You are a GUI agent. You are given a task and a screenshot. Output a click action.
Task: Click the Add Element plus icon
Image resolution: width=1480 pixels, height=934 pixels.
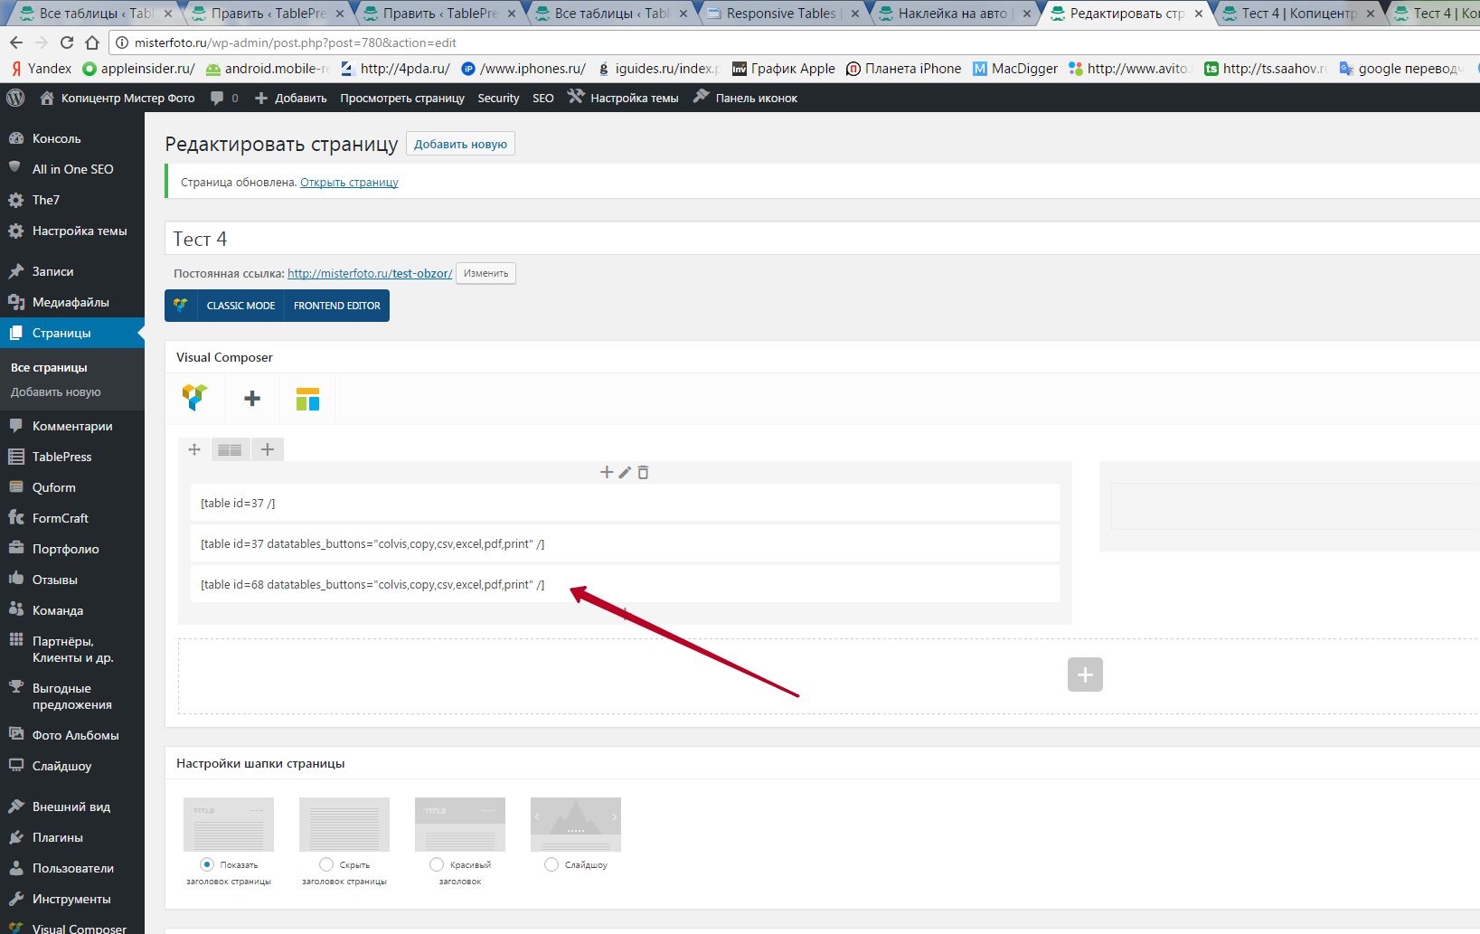(252, 399)
